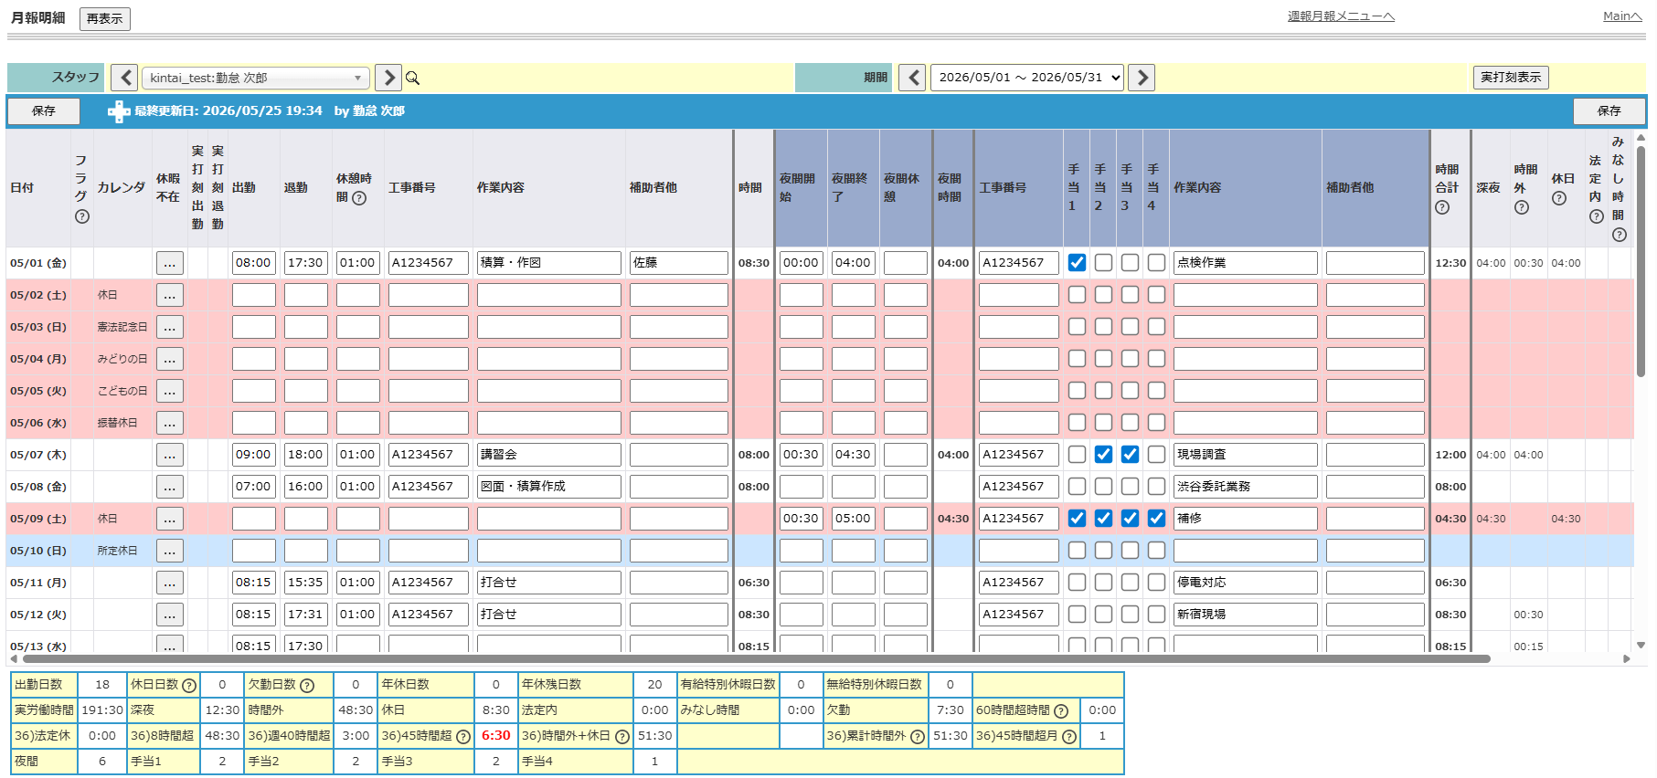Click 作業内容 field with 図面・積算作成

(549, 487)
